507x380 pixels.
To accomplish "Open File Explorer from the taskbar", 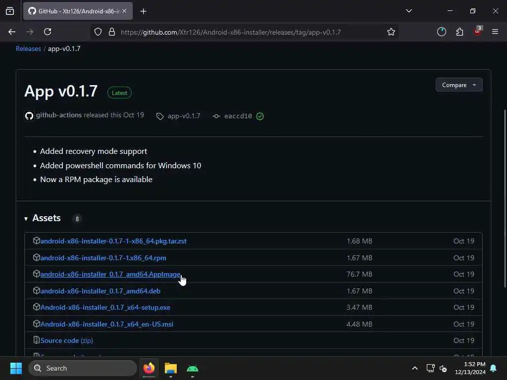I will pyautogui.click(x=171, y=368).
